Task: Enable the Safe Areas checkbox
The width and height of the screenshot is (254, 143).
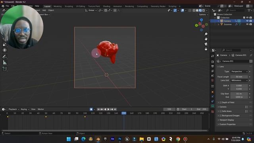Action: (221, 111)
